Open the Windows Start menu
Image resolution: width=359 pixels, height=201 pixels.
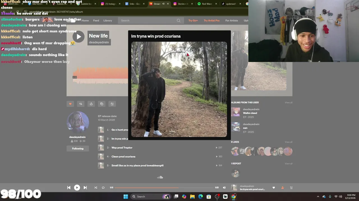pos(126,197)
